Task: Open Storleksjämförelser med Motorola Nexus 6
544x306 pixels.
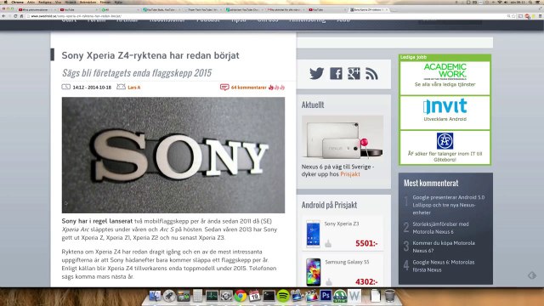Action: coord(440,228)
